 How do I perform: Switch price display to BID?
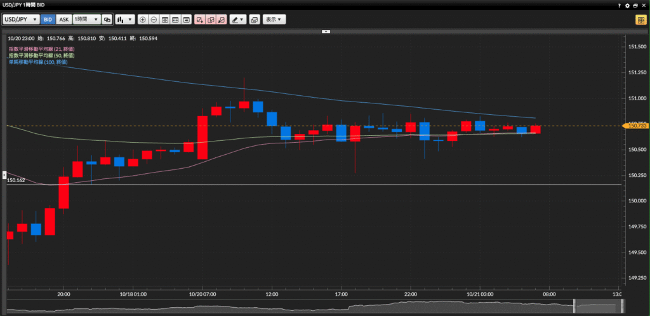[x=48, y=20]
